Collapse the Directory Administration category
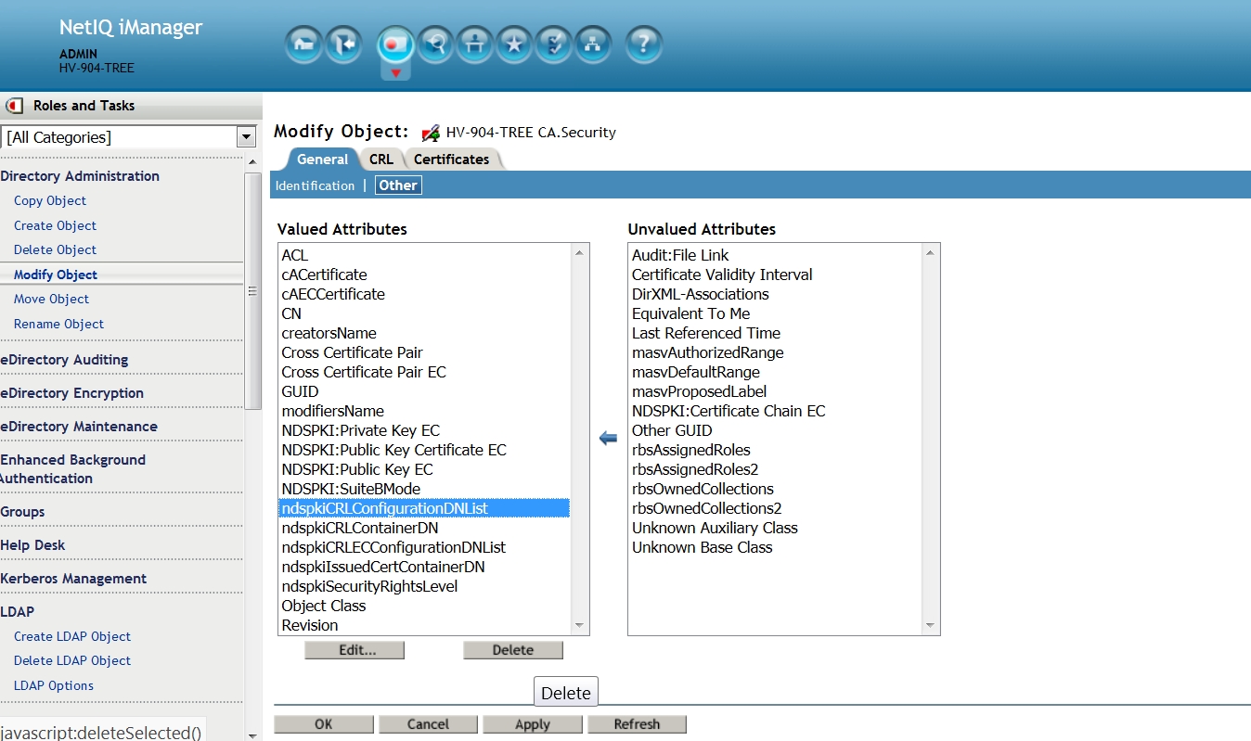The image size is (1251, 741). [80, 176]
